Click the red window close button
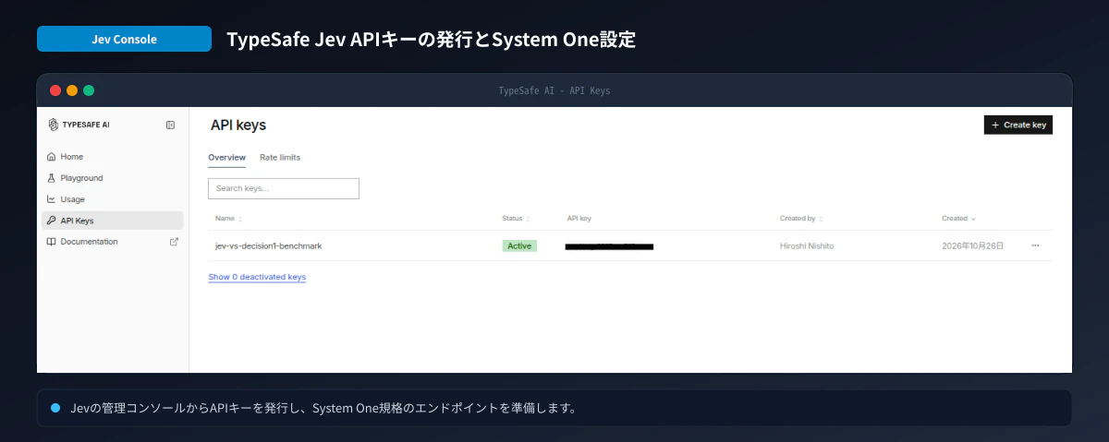Viewport: 1109px width, 442px height. click(x=55, y=90)
